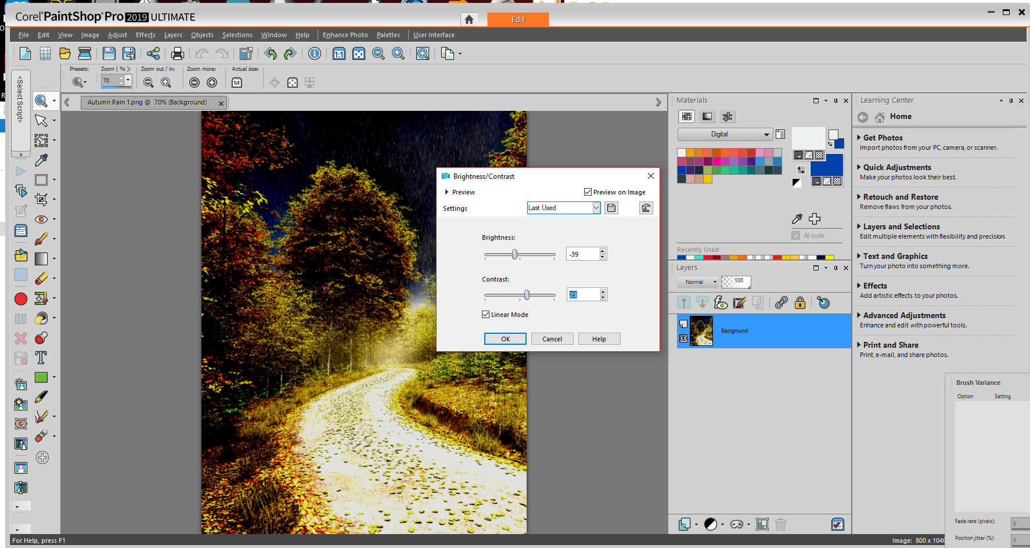Open the Enhance Photo menu
This screenshot has width=1030, height=548.
(345, 35)
